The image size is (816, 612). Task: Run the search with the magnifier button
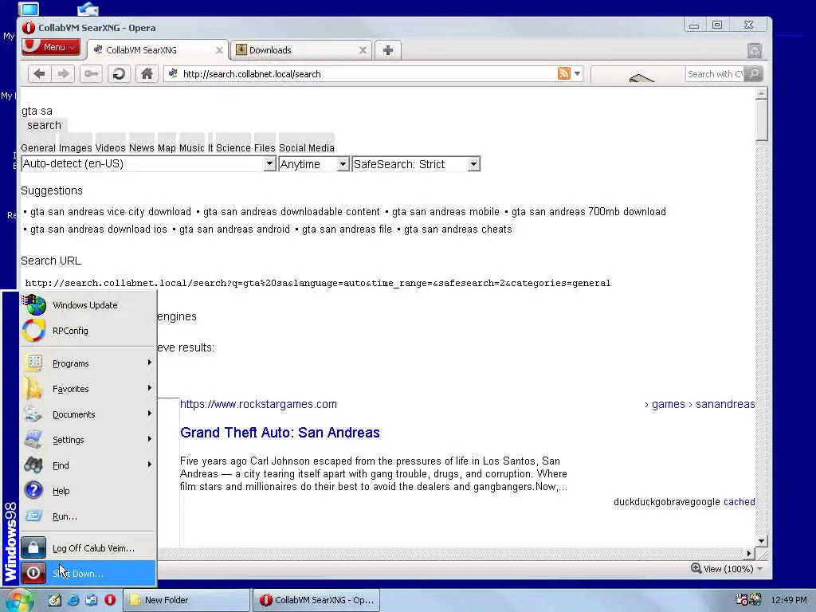753,74
